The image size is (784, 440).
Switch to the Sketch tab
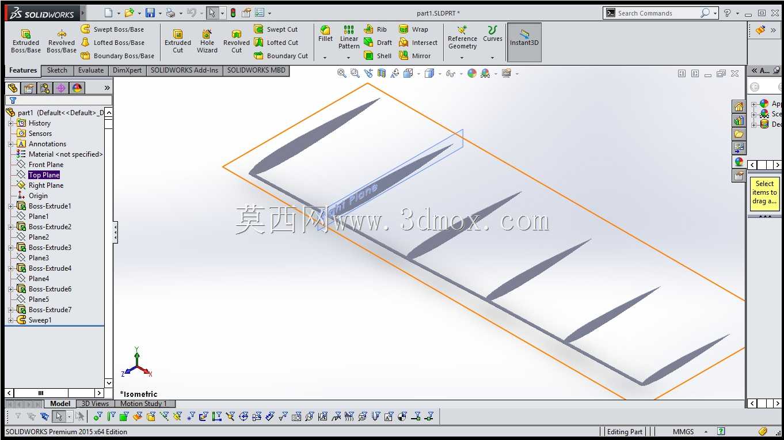coord(57,71)
